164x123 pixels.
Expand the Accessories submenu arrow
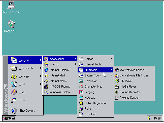(76, 59)
